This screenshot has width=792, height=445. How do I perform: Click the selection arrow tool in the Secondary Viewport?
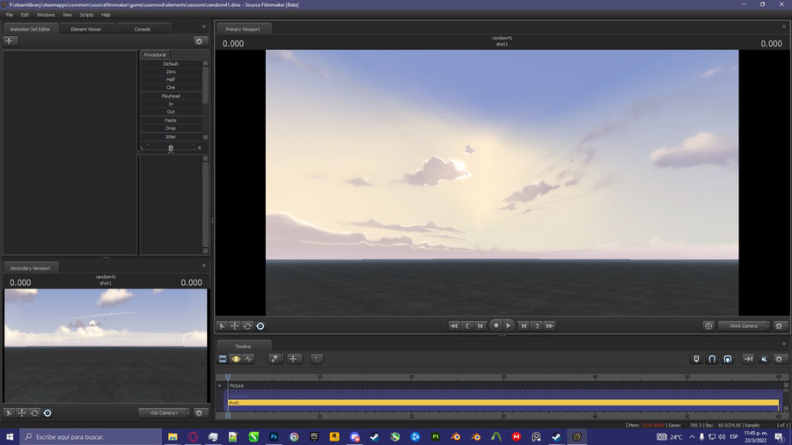10,412
